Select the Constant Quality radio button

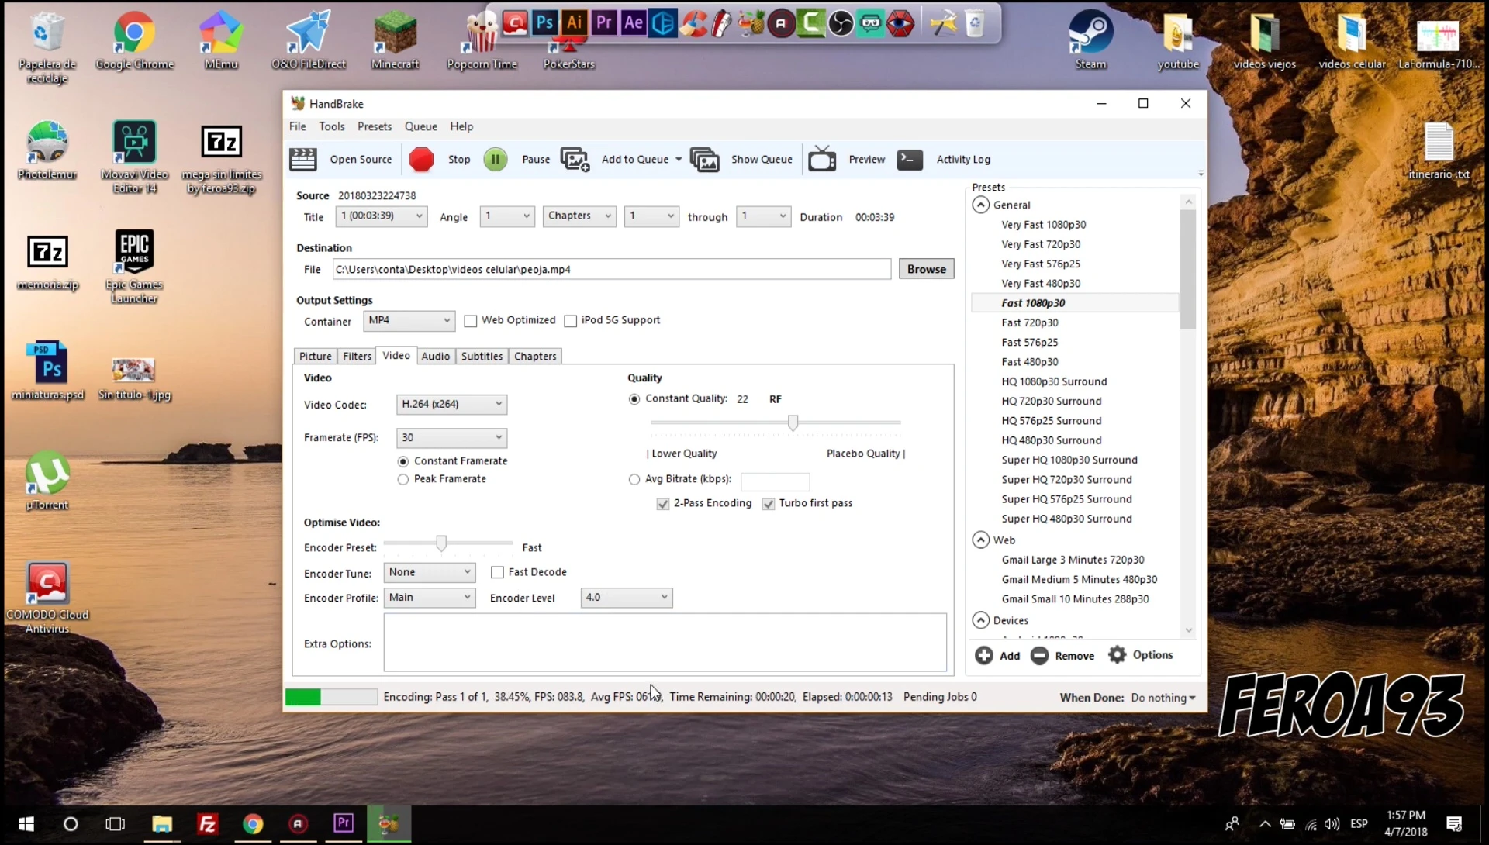tap(634, 399)
